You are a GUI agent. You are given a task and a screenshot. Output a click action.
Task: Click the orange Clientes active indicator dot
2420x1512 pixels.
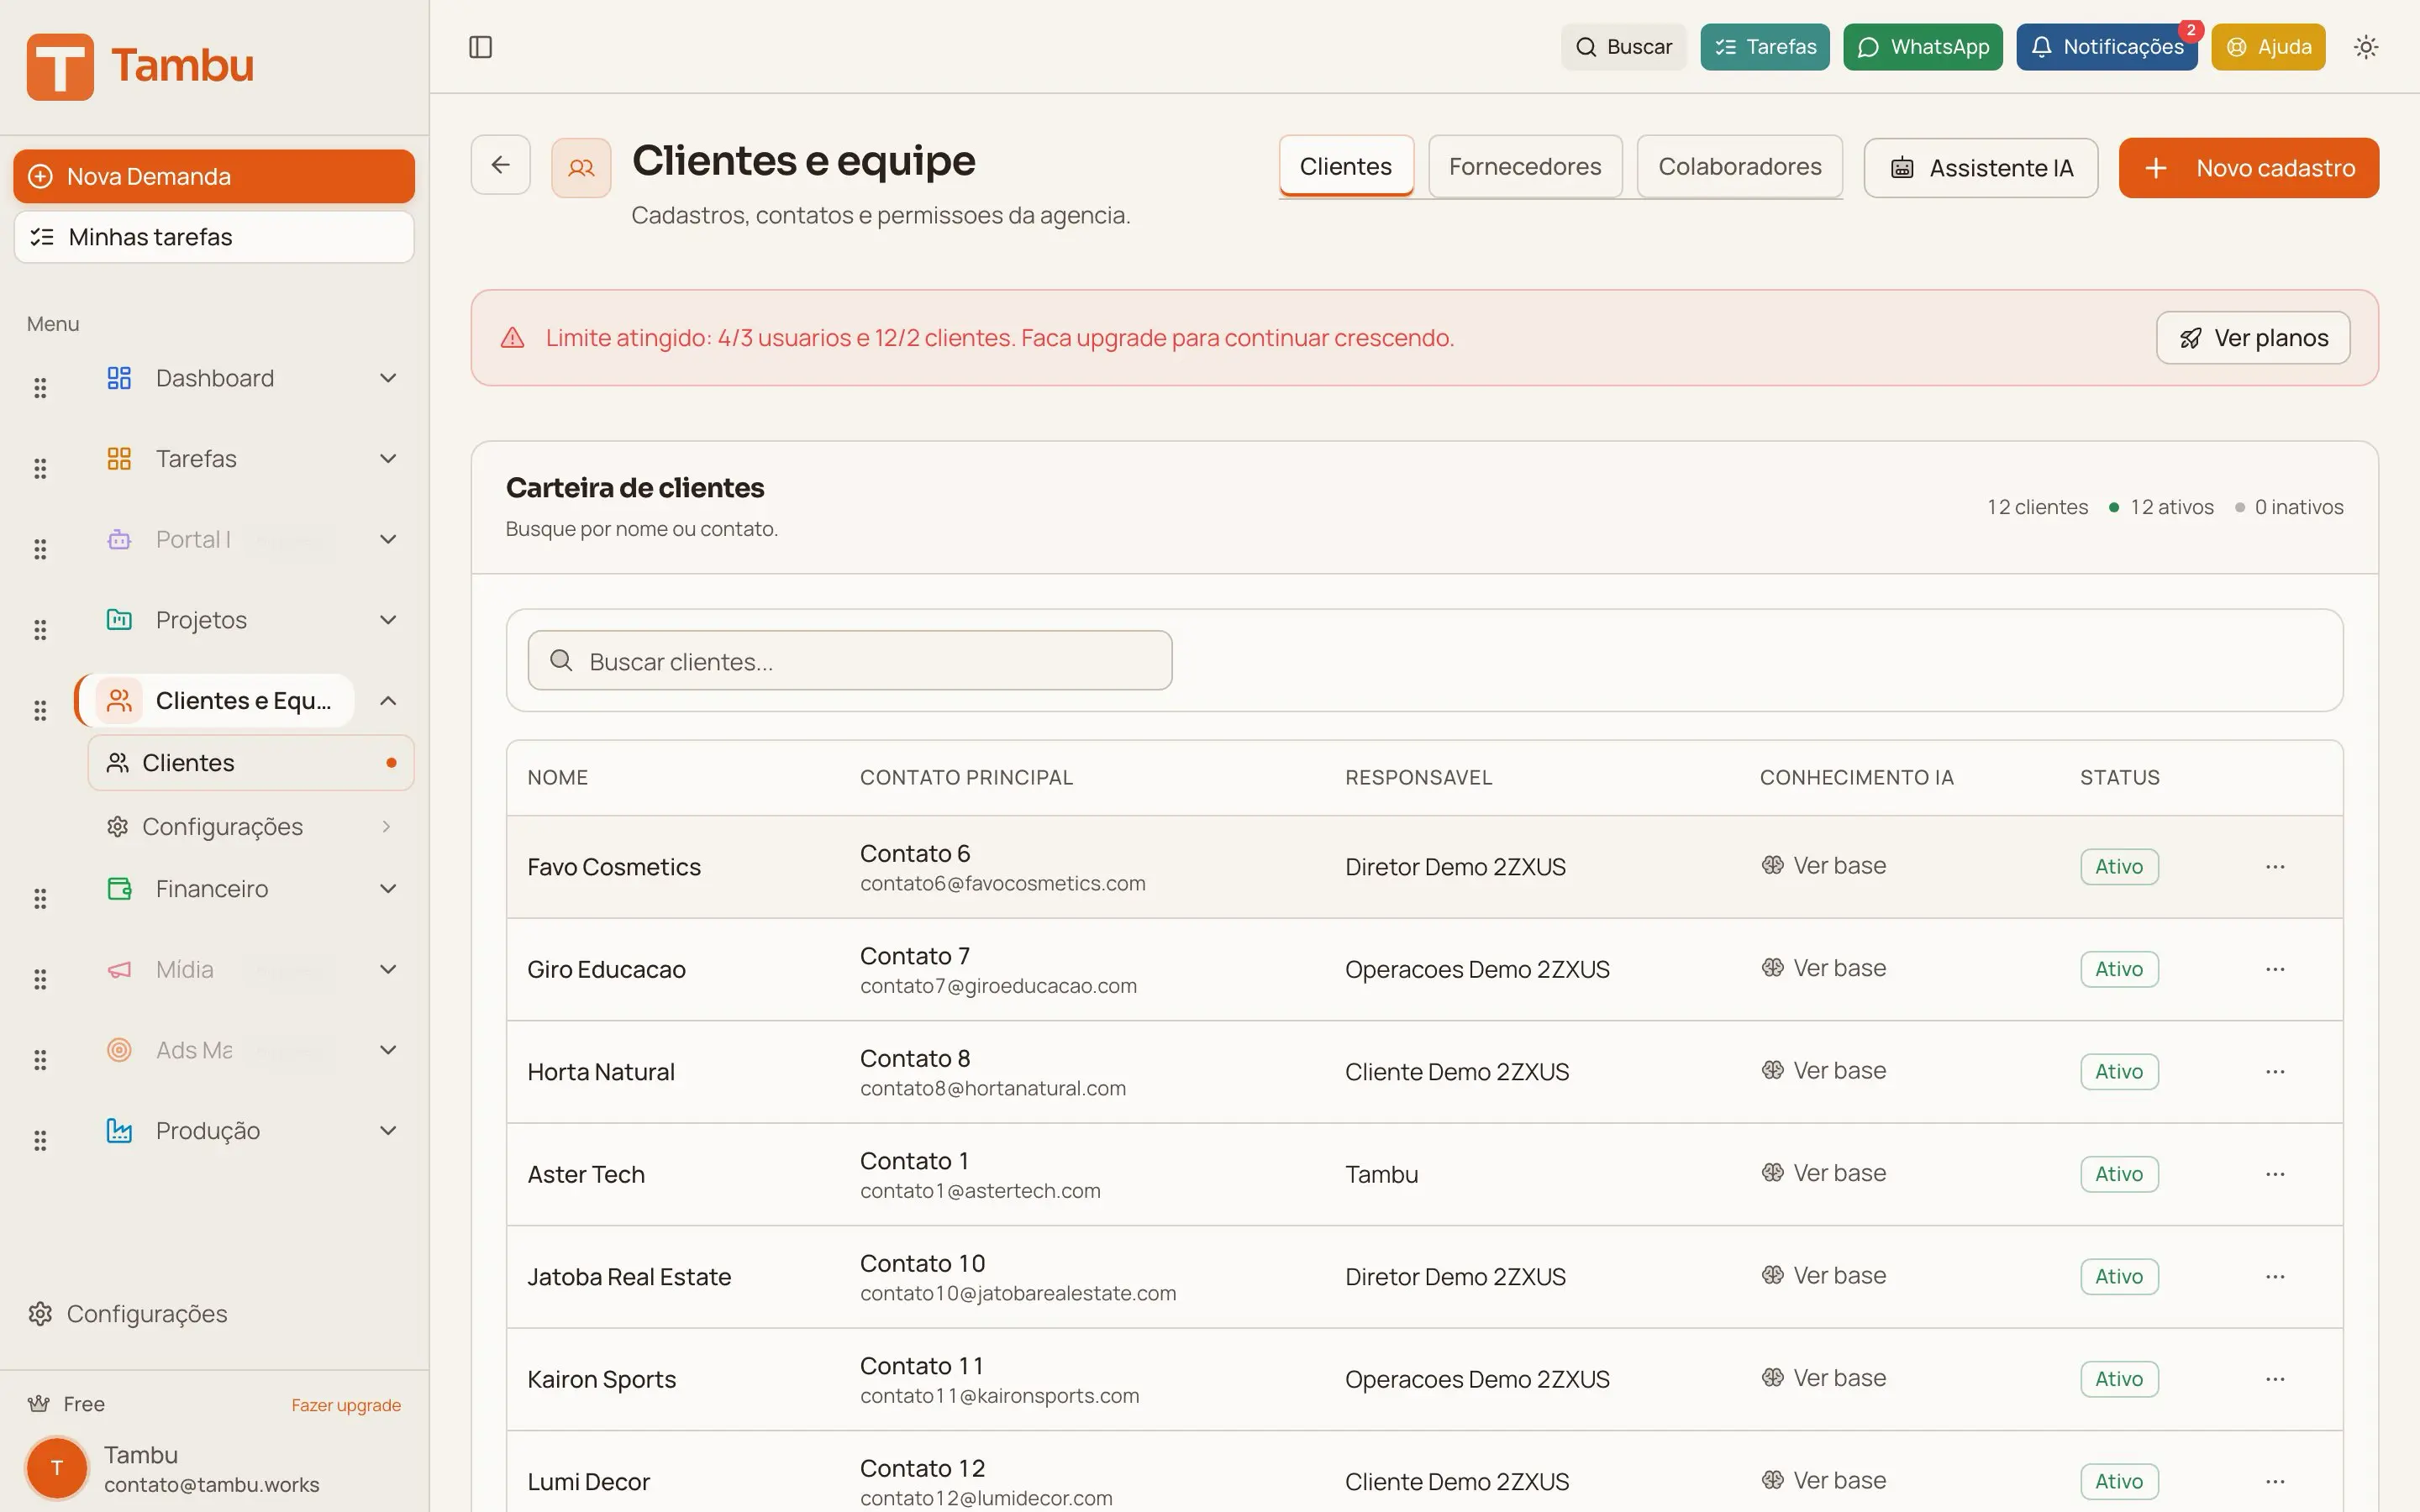tap(390, 761)
